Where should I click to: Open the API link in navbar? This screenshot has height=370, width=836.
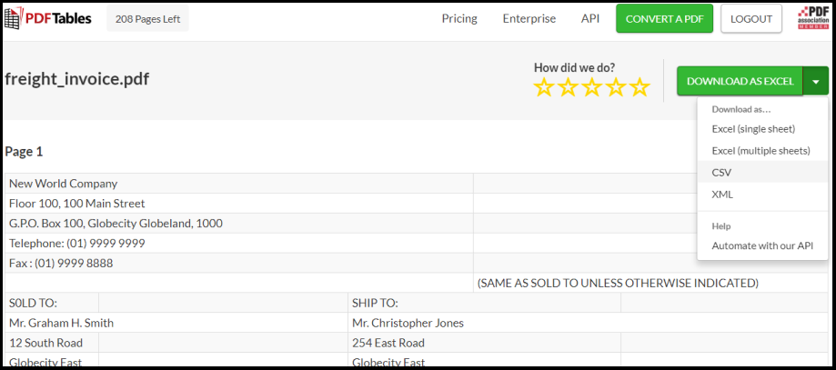589,18
